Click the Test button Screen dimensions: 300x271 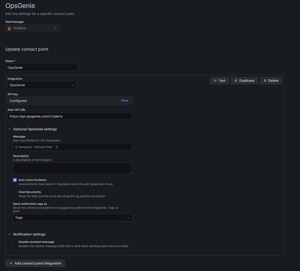220,81
